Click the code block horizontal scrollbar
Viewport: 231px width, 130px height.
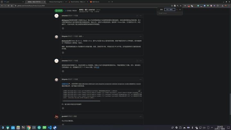[81, 101]
